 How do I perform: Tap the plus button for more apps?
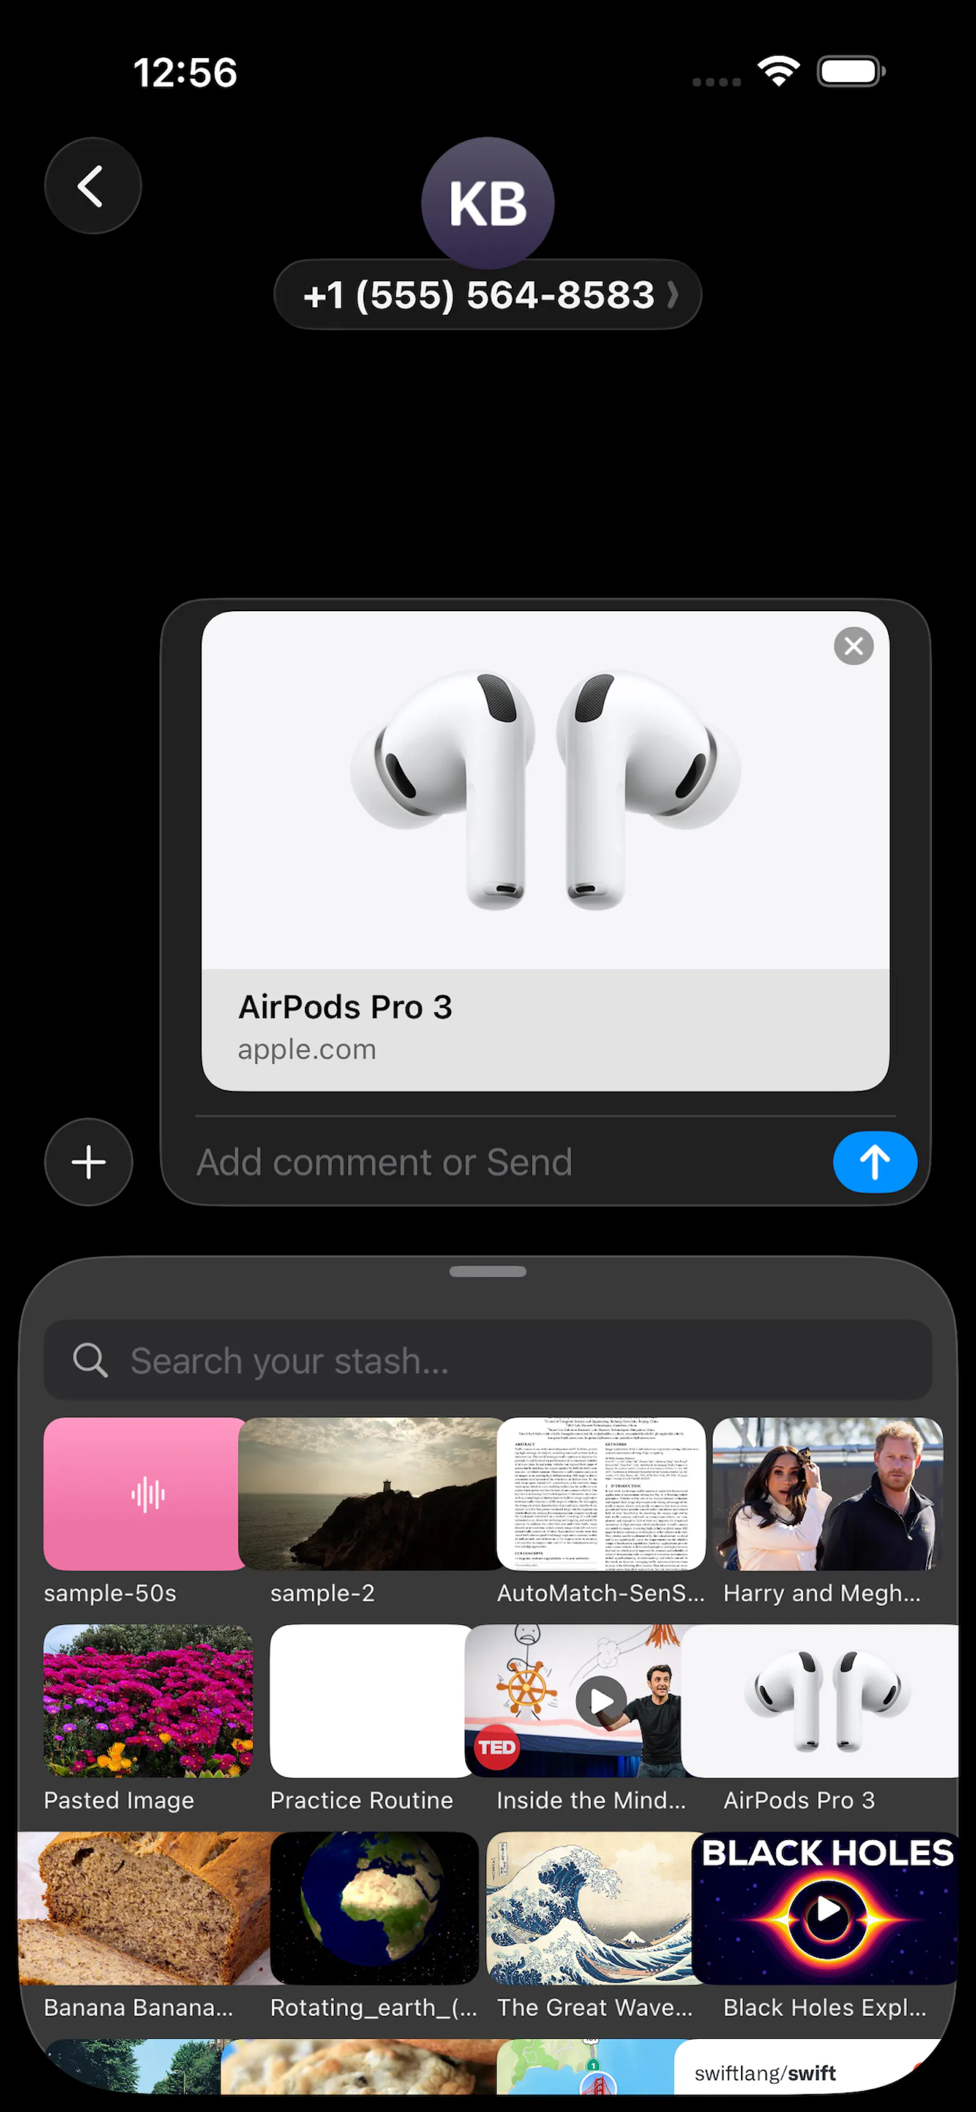coord(88,1162)
